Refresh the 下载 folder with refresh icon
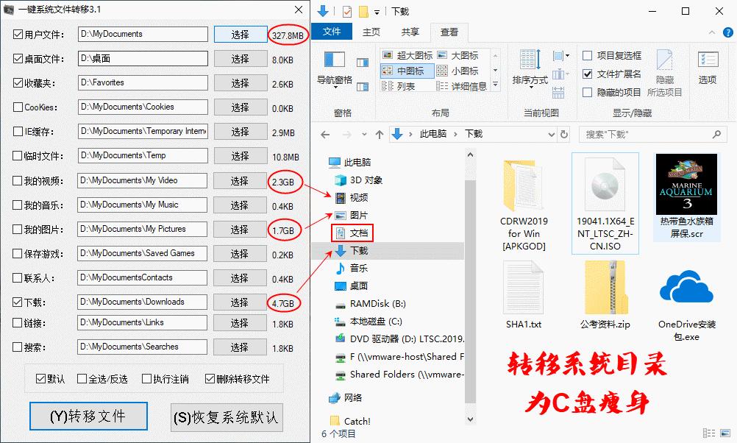Image resolution: width=737 pixels, height=443 pixels. coord(563,134)
